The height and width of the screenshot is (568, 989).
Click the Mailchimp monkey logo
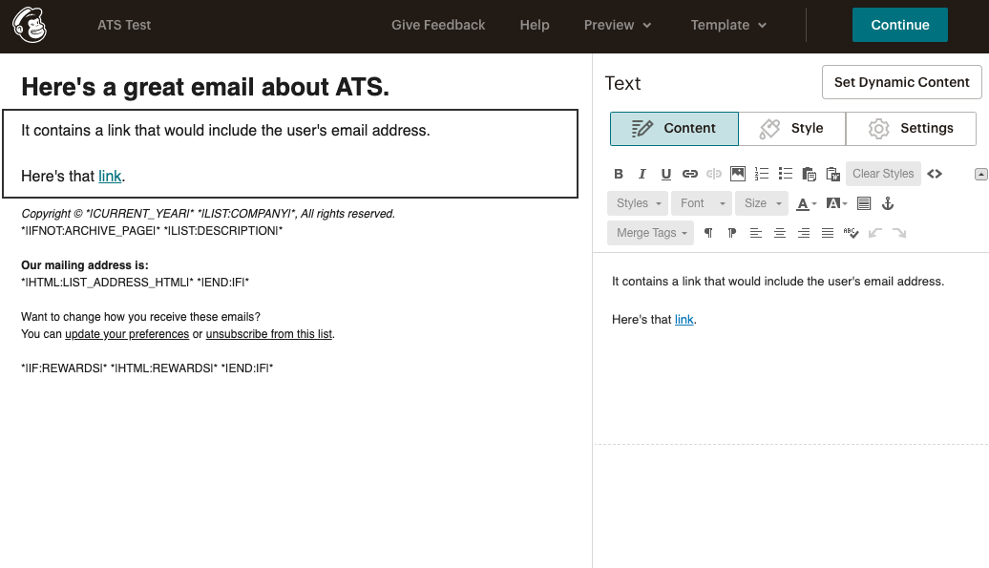30,25
